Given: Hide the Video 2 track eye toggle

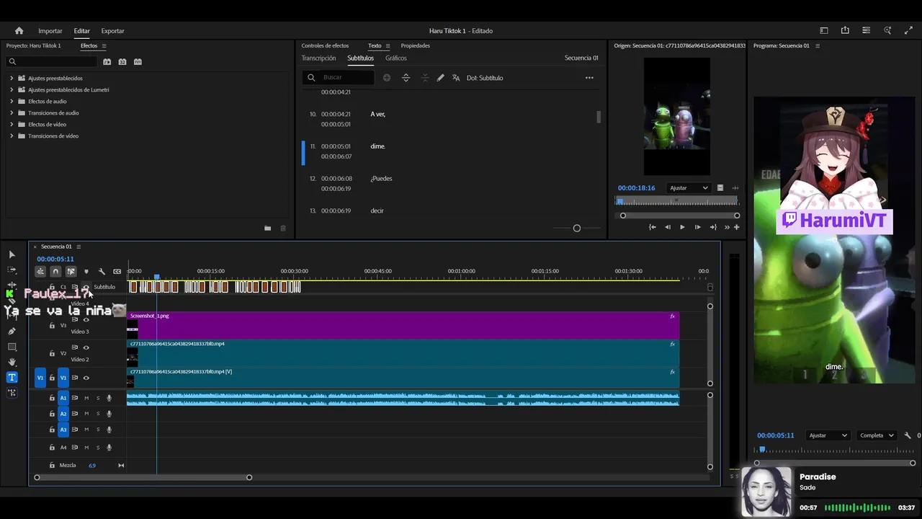Looking at the screenshot, I should click(x=86, y=347).
